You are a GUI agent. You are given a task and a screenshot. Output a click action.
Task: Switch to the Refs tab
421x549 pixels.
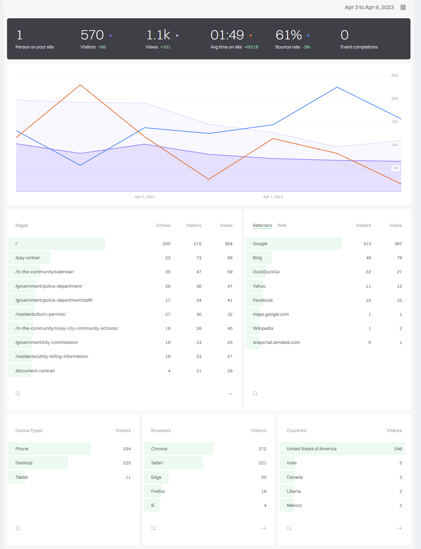pyautogui.click(x=282, y=226)
